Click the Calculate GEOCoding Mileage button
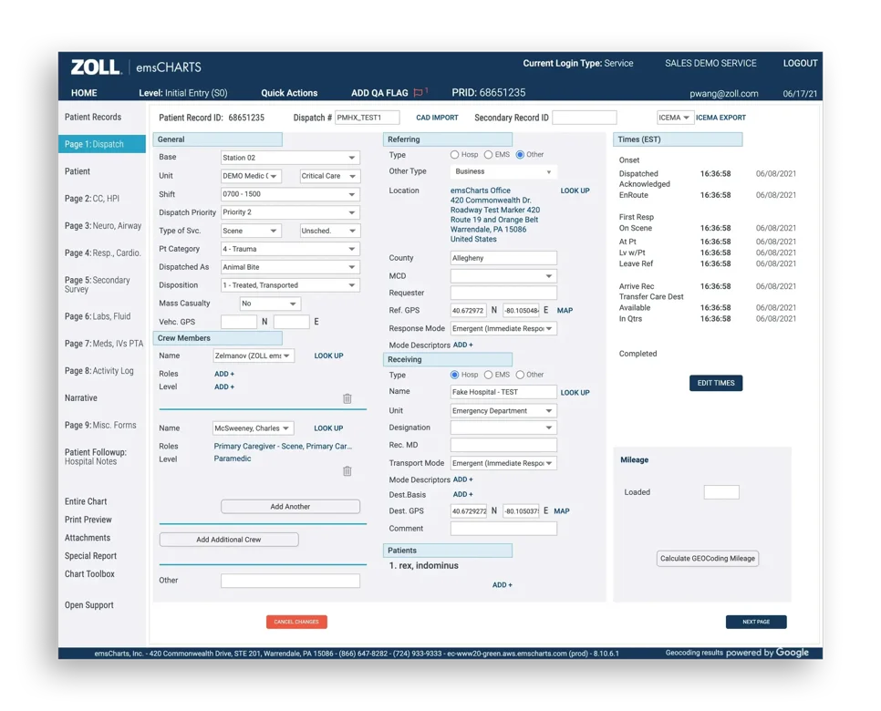The height and width of the screenshot is (711, 881). (708, 558)
